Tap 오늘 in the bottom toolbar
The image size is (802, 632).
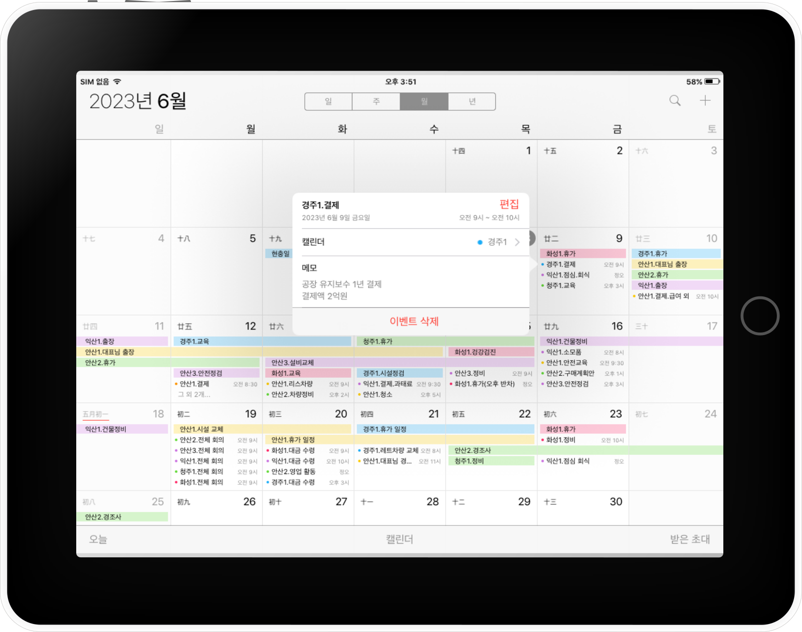[x=98, y=539]
